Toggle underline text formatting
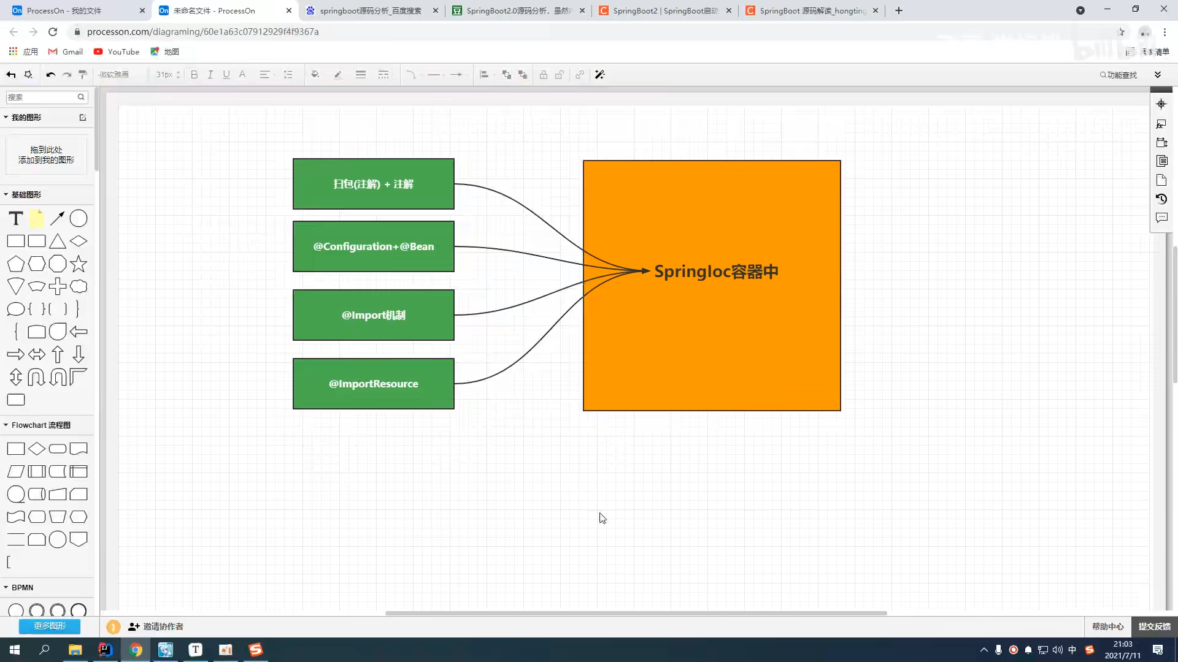The image size is (1178, 662). [226, 75]
